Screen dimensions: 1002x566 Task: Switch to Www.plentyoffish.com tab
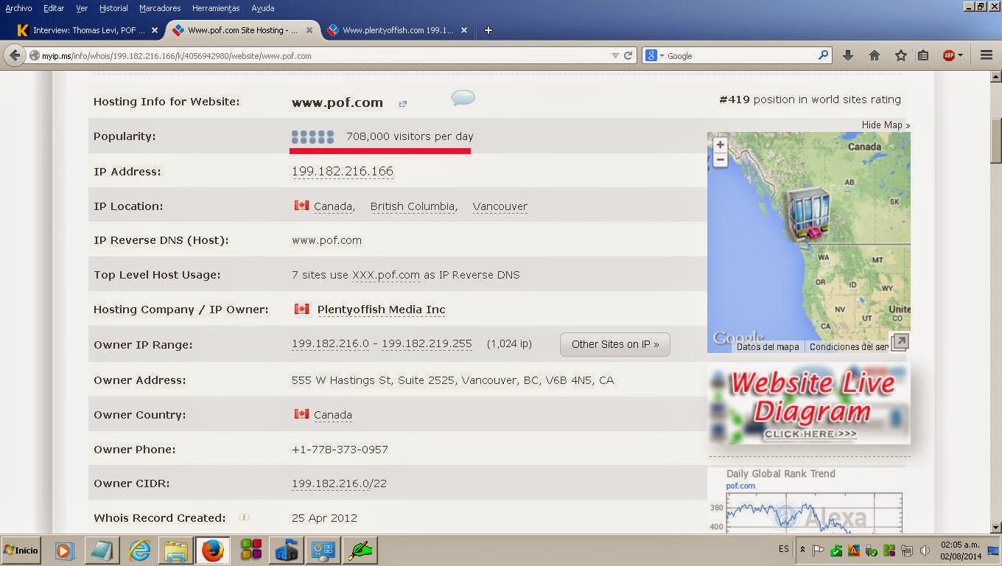click(x=398, y=30)
